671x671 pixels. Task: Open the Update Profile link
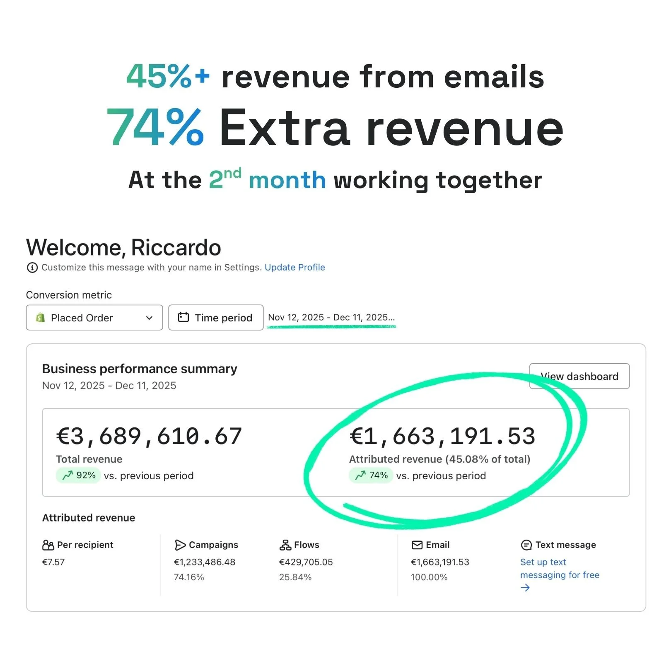[x=294, y=268]
